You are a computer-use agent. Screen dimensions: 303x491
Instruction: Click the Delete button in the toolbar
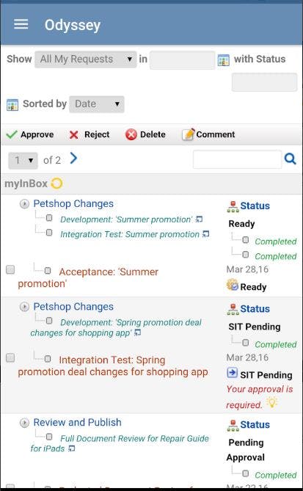coord(145,134)
